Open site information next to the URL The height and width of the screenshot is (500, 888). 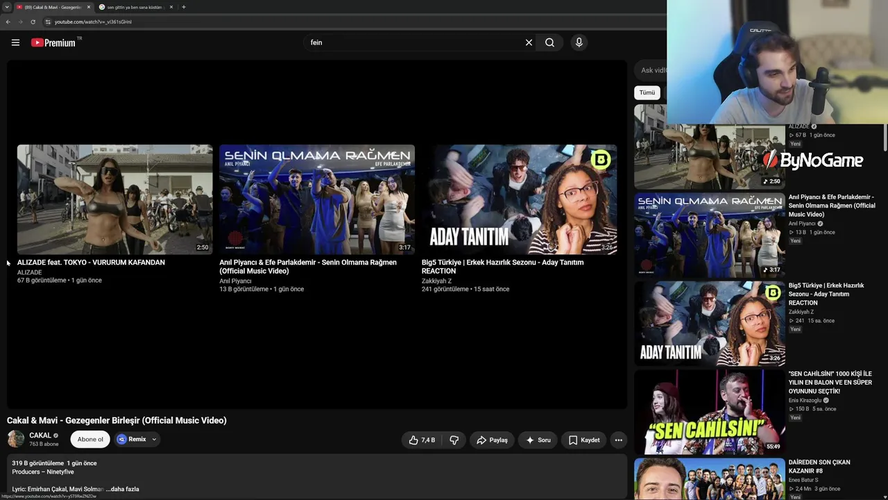point(48,22)
